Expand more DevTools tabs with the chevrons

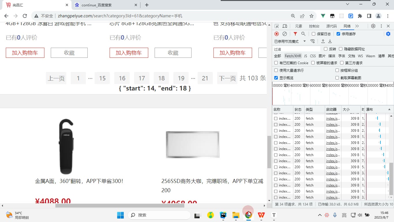[x=357, y=26]
